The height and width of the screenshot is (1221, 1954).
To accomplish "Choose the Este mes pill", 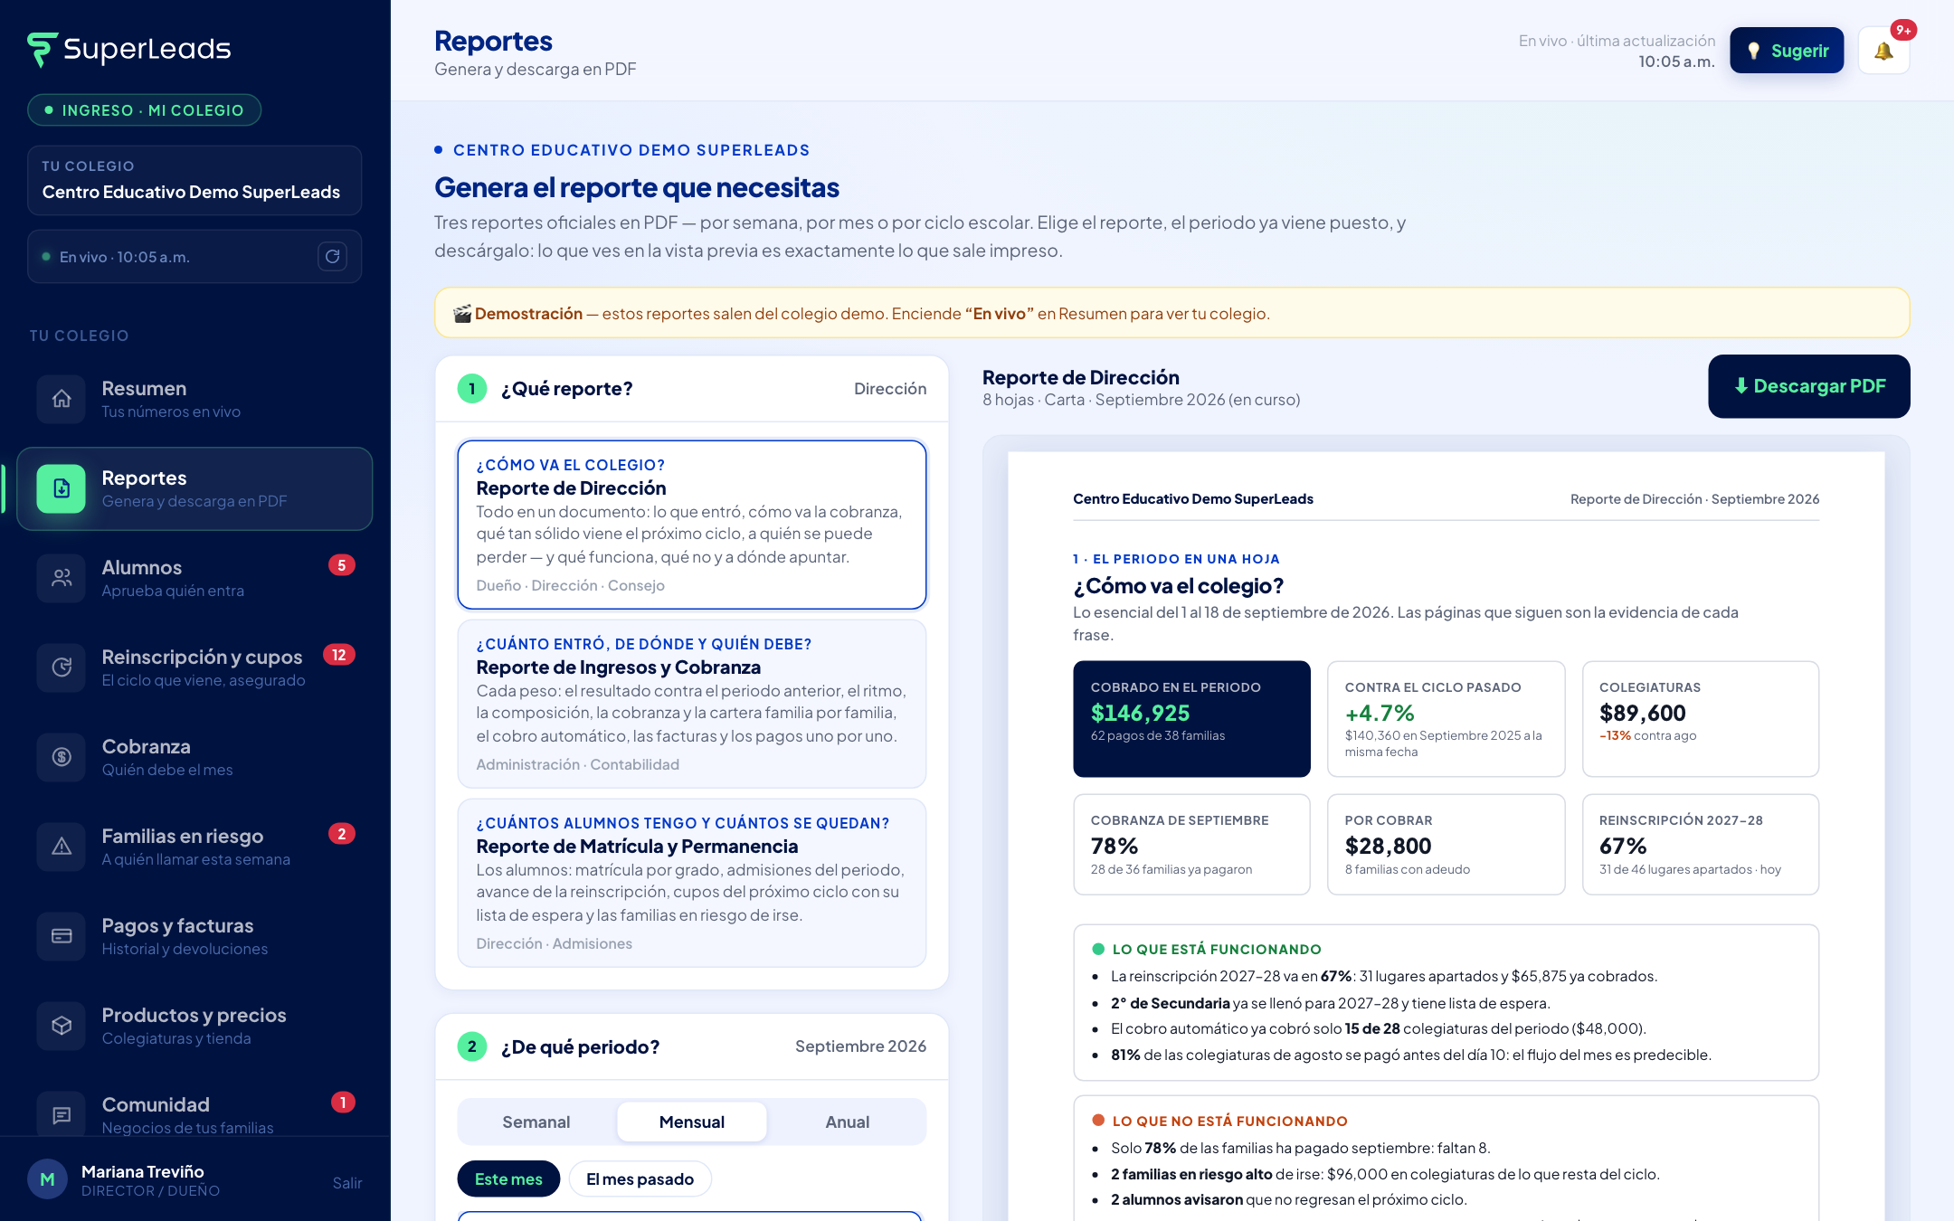I will coord(508,1178).
